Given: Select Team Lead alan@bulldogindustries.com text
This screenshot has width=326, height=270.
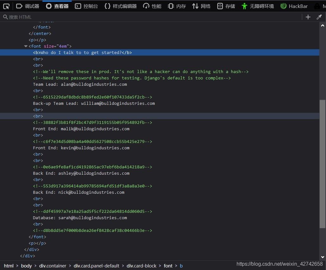Looking at the screenshot, I should (80, 84).
